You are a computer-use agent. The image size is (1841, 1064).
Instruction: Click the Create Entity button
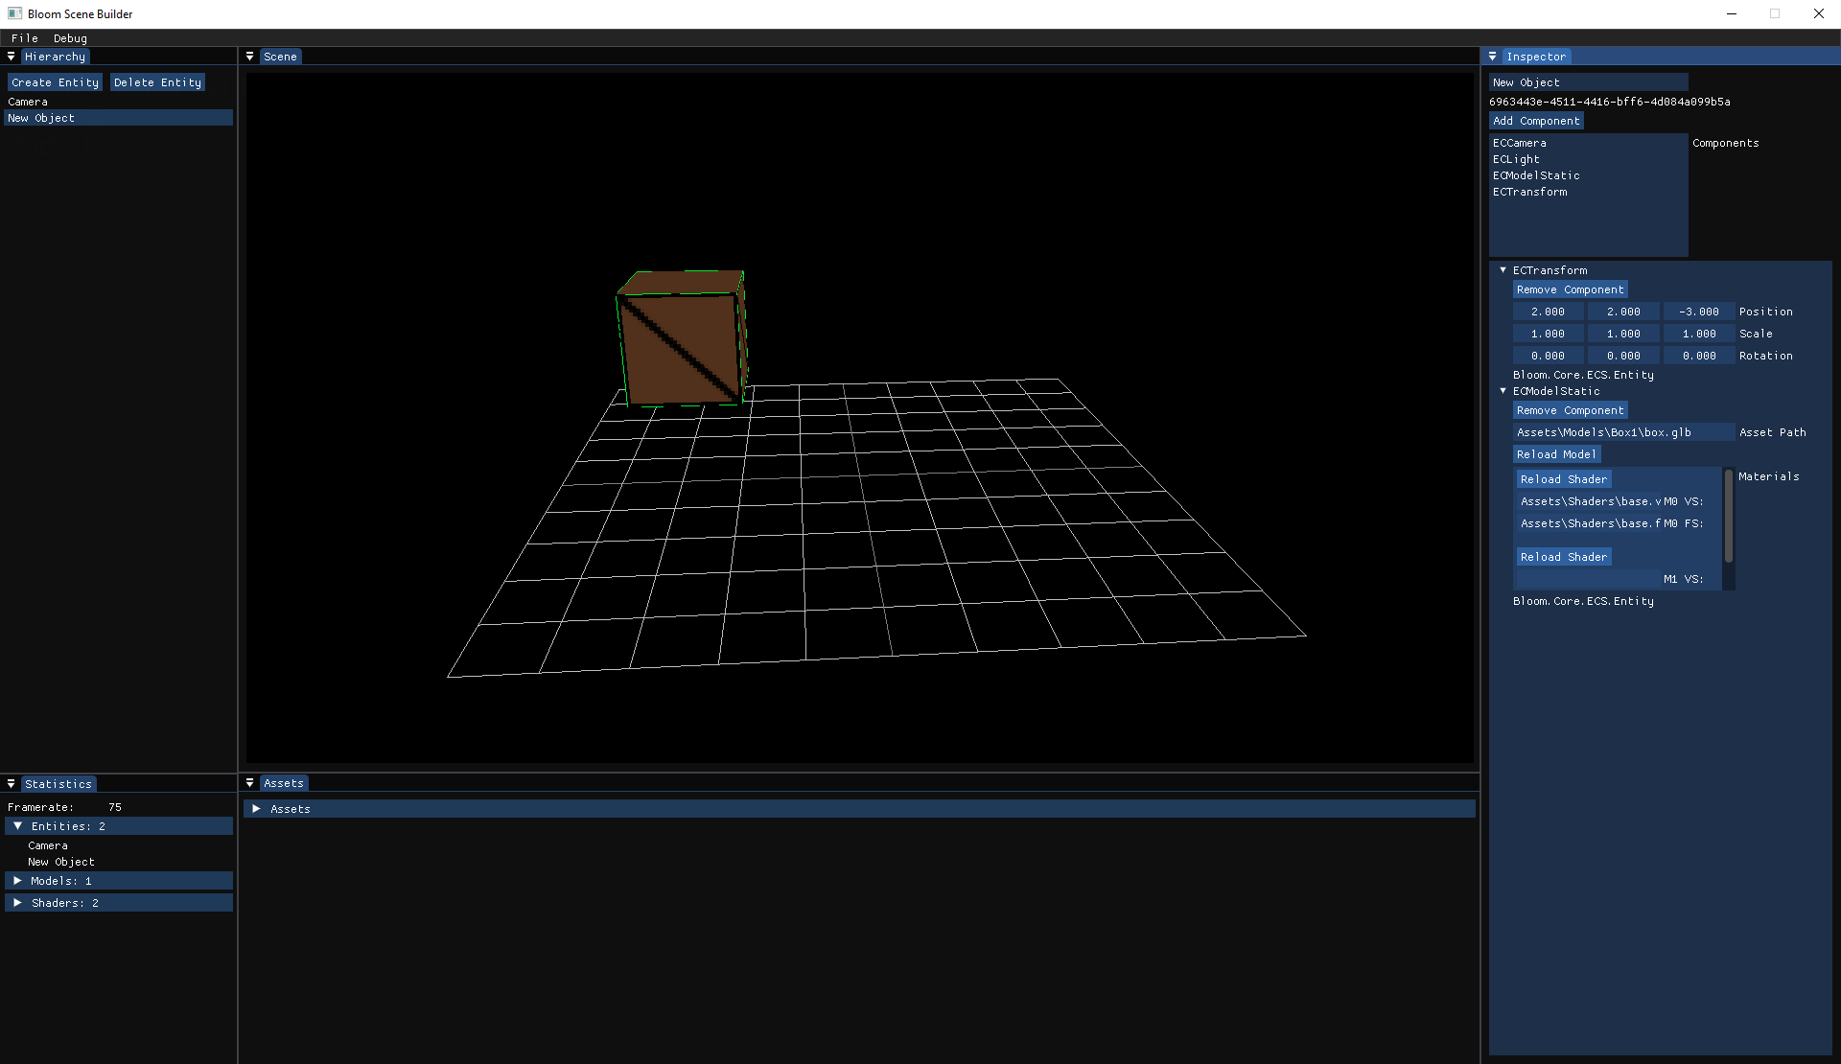click(x=55, y=82)
